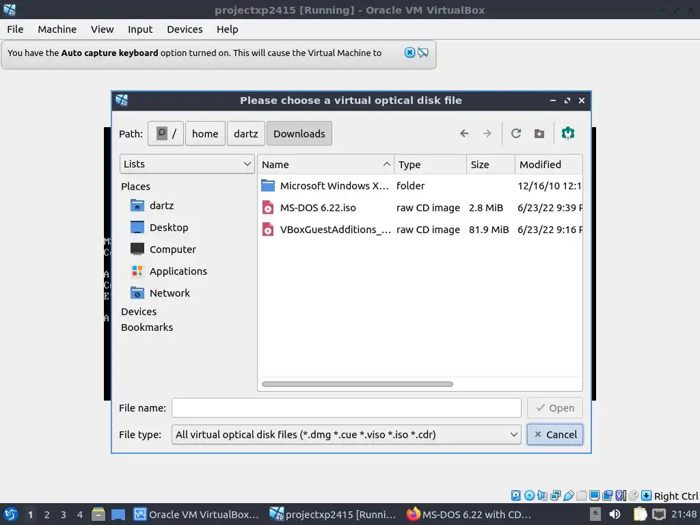
Task: Open the file manager launcher in the taskbar
Action: point(98,514)
